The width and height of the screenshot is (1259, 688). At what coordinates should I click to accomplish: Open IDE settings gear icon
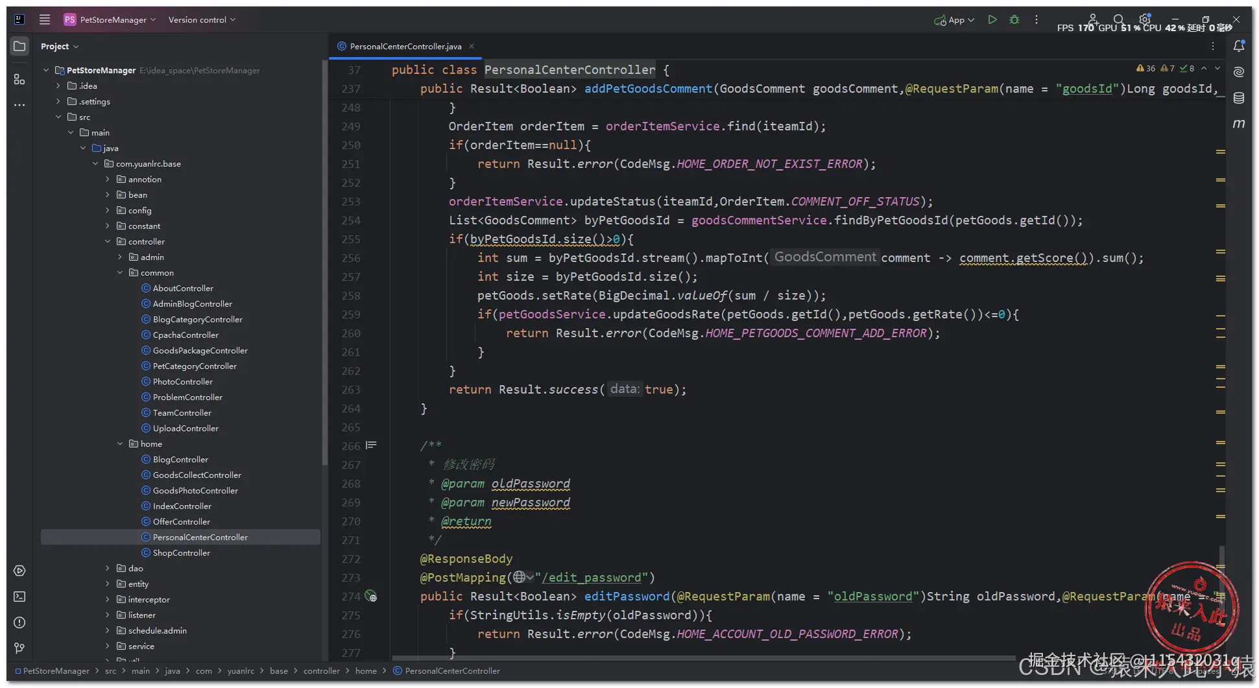click(1145, 19)
